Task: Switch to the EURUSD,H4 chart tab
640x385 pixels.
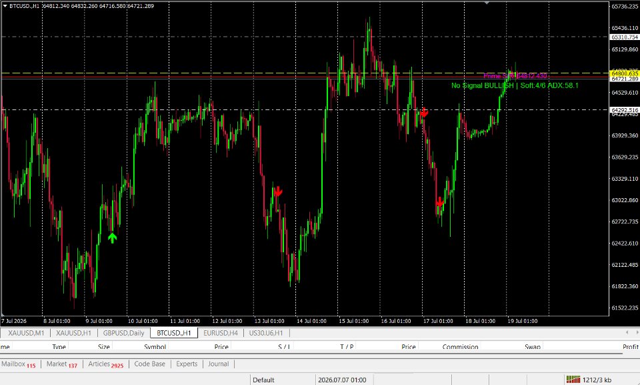Action: pyautogui.click(x=221, y=333)
